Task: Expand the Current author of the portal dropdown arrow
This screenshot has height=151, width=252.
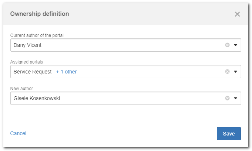Action: click(x=235, y=45)
